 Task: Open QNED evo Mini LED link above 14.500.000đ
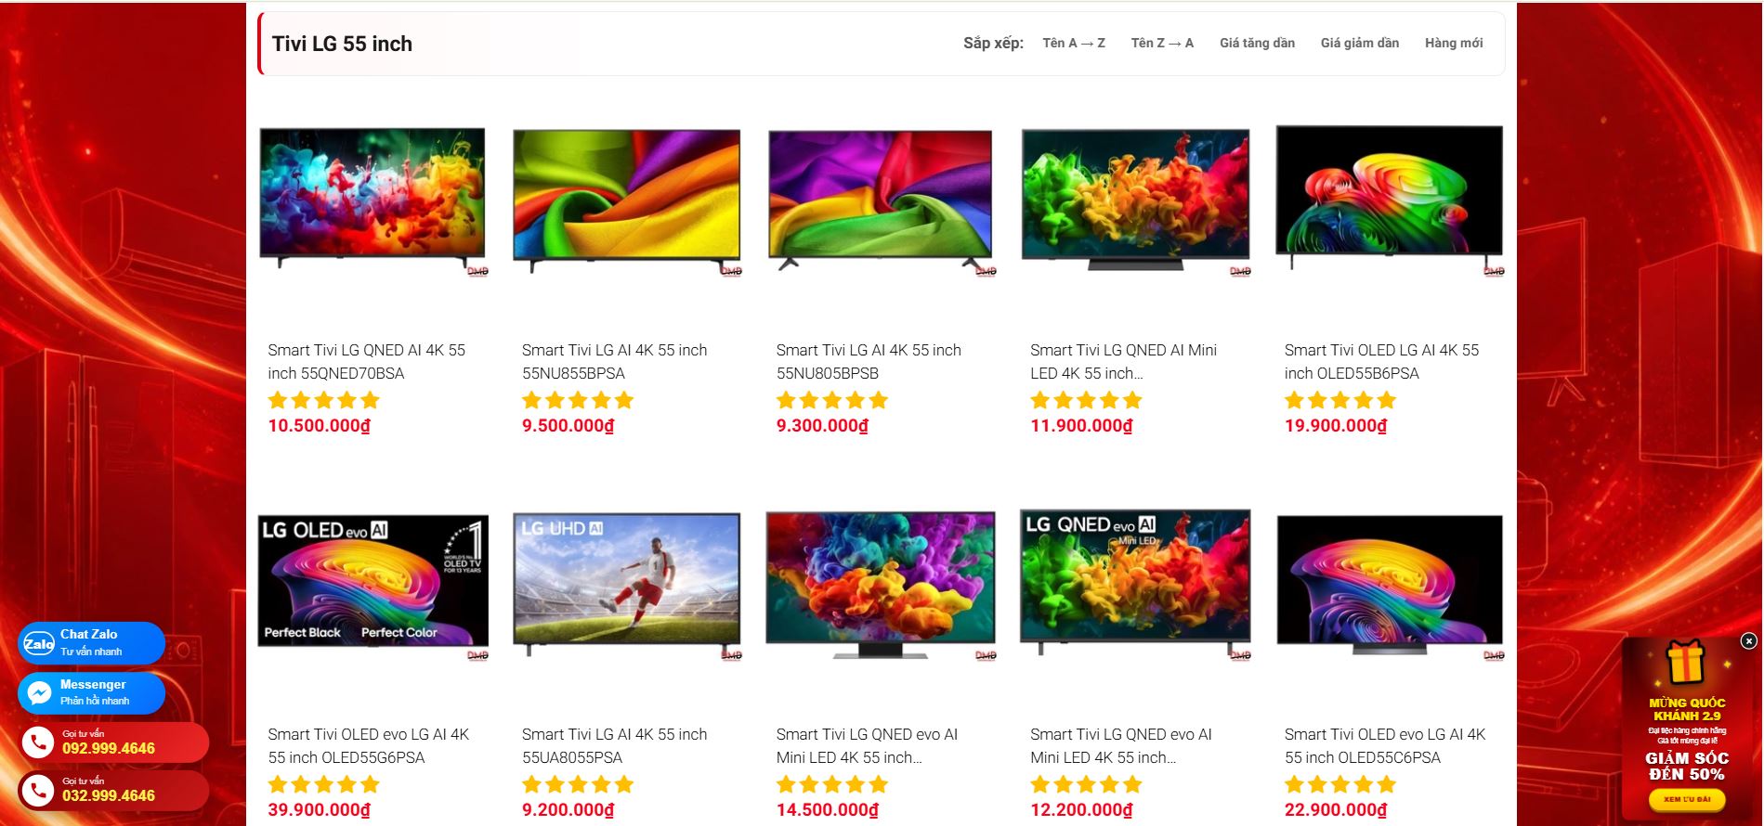click(867, 745)
